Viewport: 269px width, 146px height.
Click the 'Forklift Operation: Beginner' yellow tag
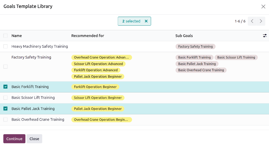pos(95,87)
